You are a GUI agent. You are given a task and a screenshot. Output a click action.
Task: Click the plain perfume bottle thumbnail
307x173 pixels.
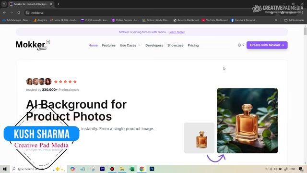199,138
